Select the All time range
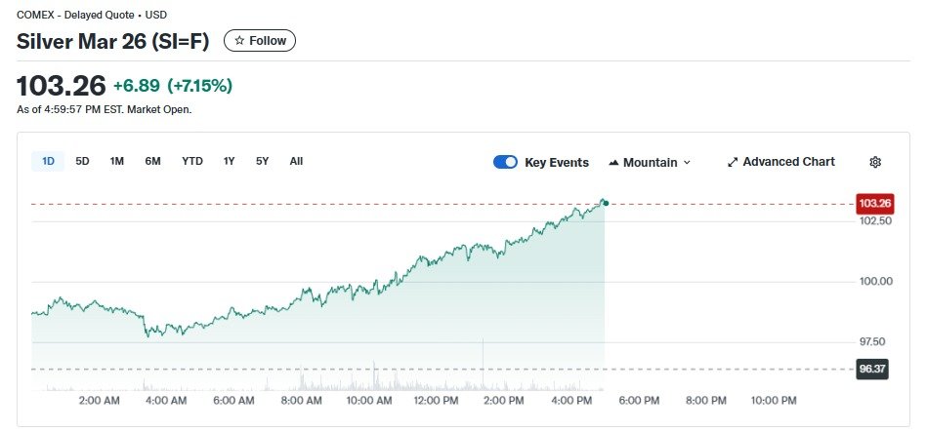 tap(296, 161)
